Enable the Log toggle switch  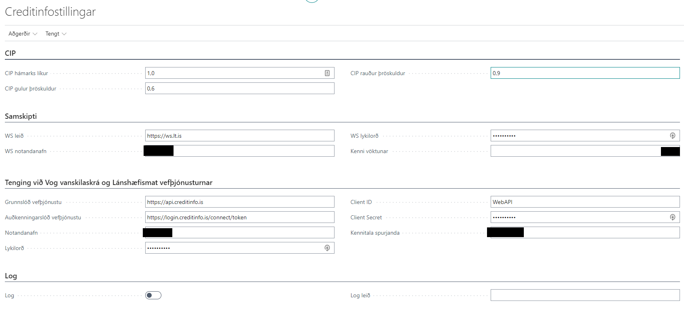click(153, 295)
